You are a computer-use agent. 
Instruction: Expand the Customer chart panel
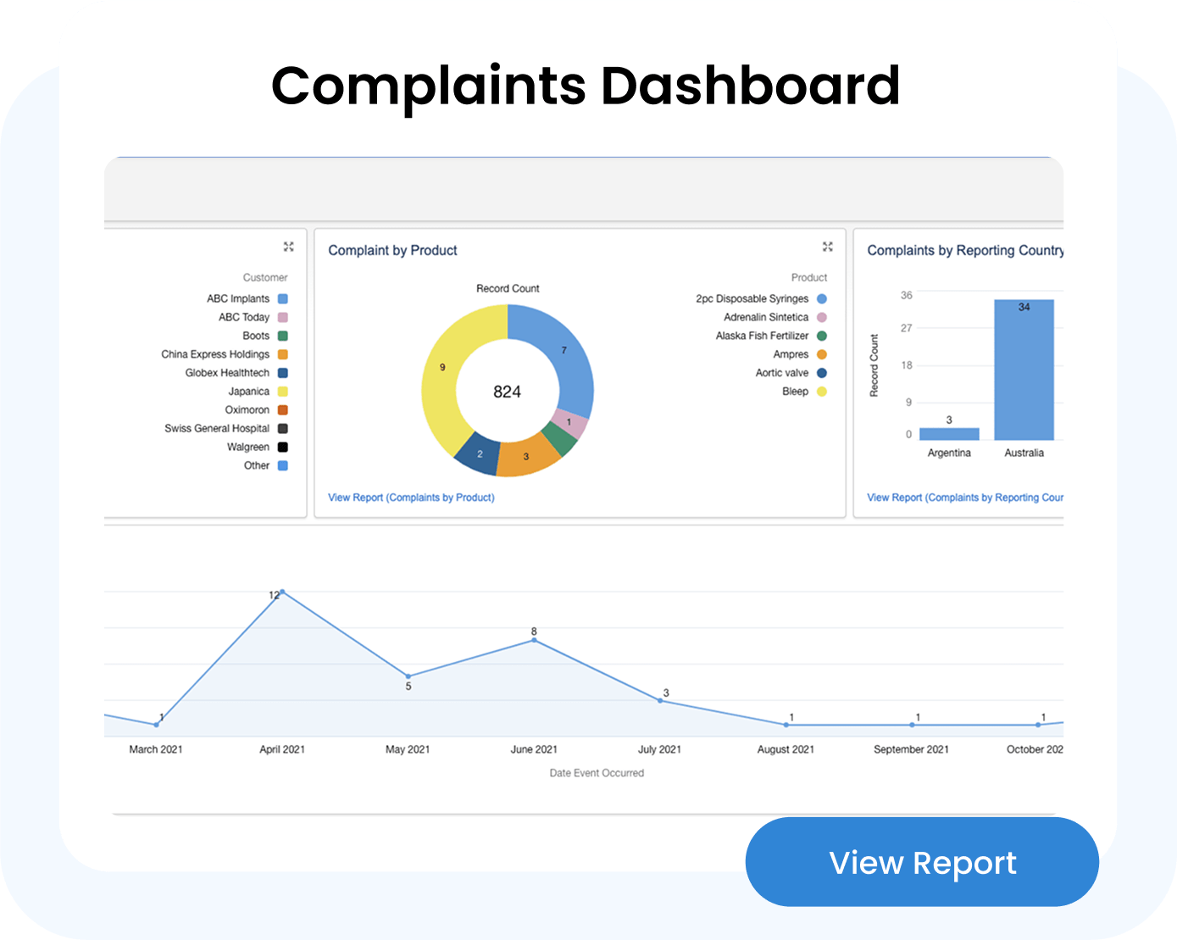(288, 247)
